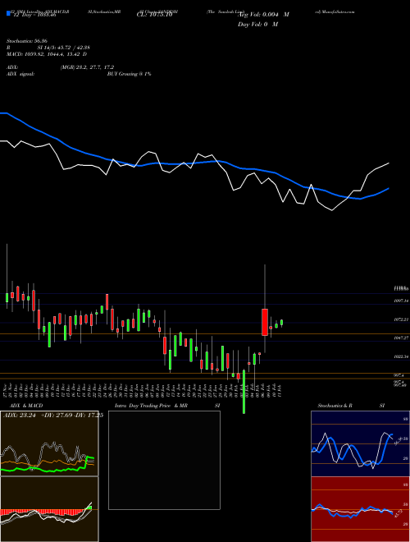
Task: Select the 'ADX: 23.24 +DY: 27.69 -DY: 17.25' readout
Action: [52, 416]
